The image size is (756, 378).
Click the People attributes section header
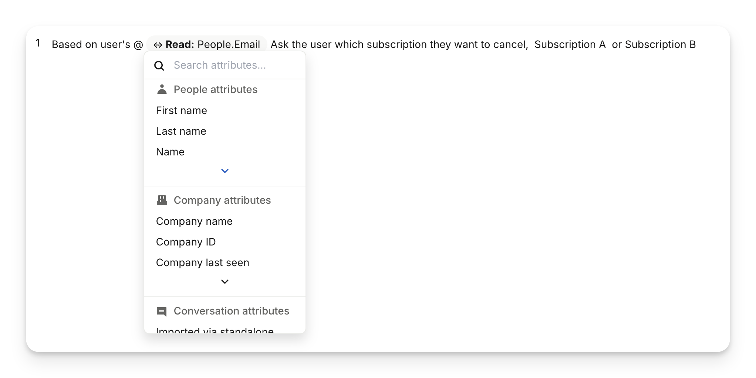(215, 89)
